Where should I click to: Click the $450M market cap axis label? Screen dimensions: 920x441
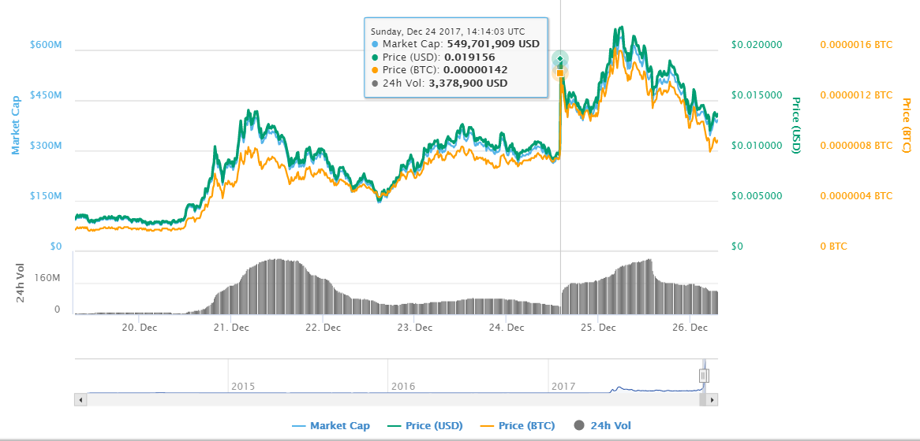click(45, 94)
